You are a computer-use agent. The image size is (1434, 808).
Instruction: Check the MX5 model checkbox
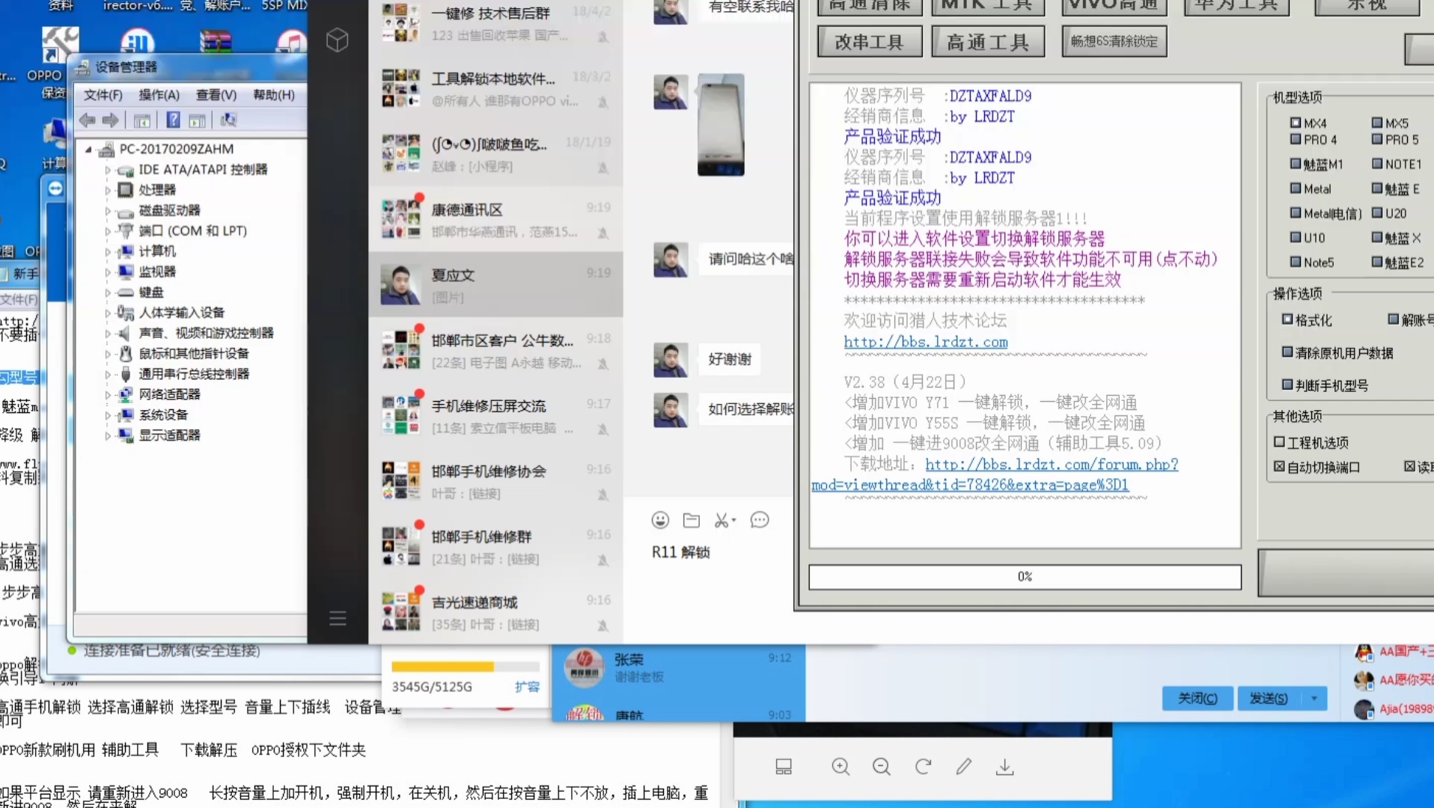click(x=1377, y=123)
